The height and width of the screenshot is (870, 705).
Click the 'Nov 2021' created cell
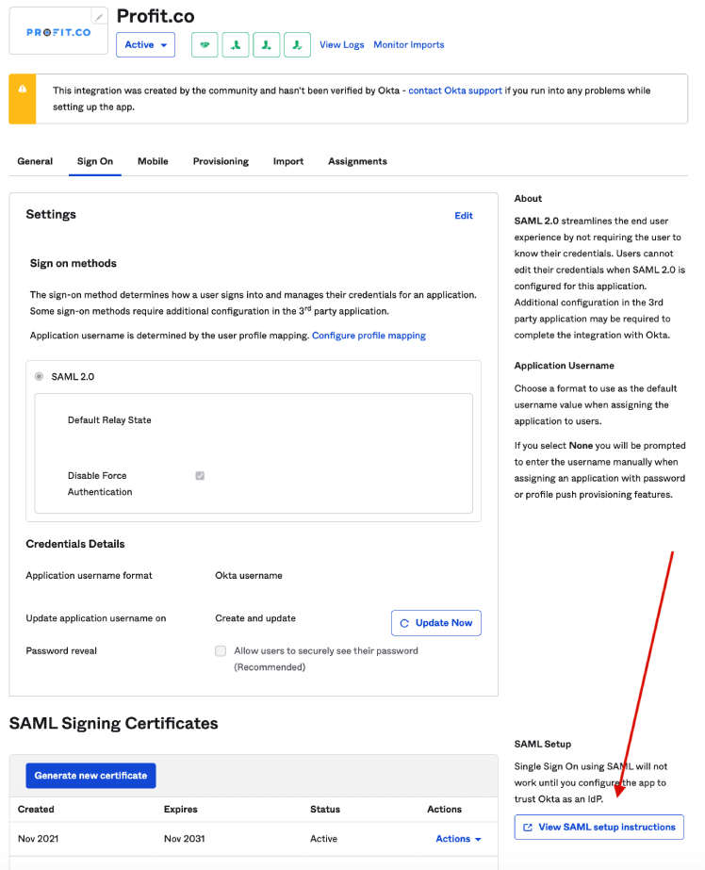coord(39,839)
